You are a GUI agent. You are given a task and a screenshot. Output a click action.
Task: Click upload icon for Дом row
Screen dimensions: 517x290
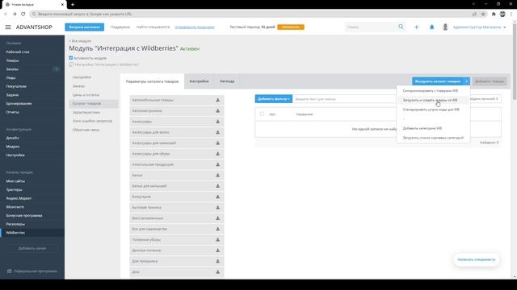217,272
